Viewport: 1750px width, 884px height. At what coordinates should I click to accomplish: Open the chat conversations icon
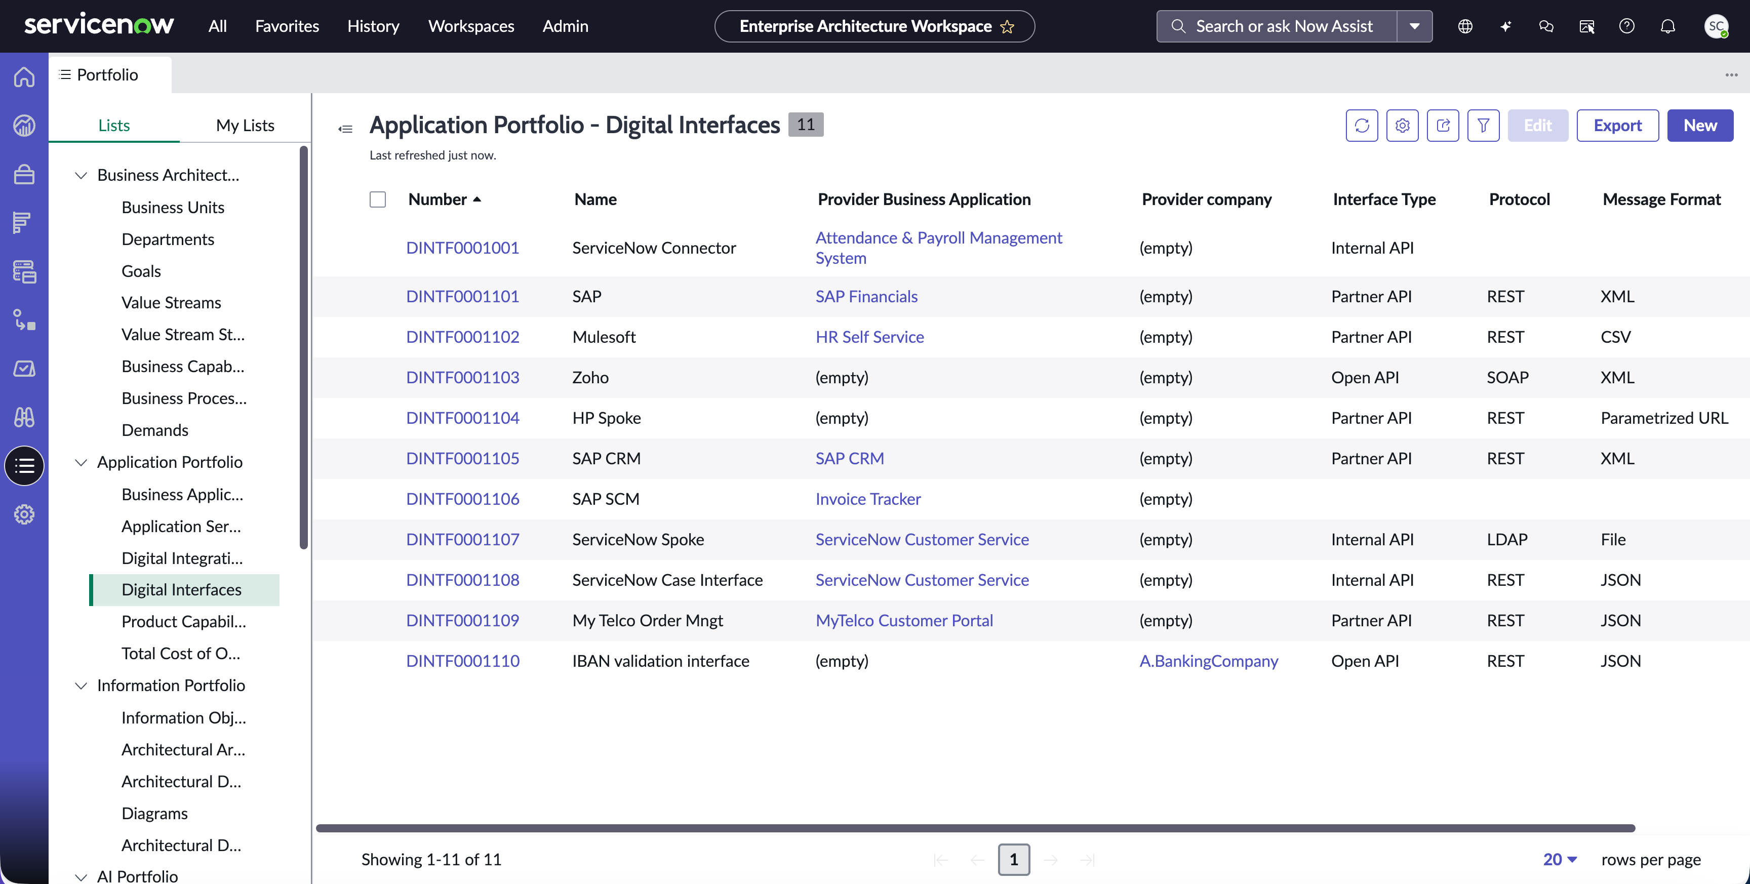(x=1546, y=26)
